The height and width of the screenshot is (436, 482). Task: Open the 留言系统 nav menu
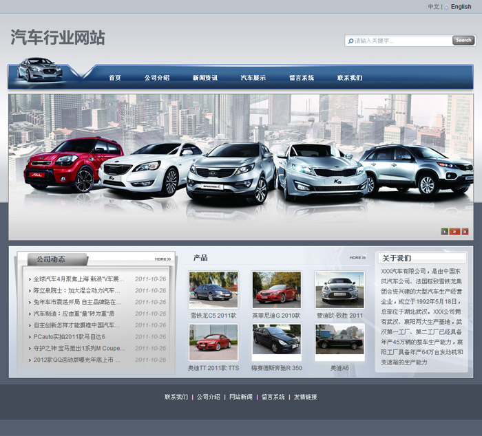(302, 78)
